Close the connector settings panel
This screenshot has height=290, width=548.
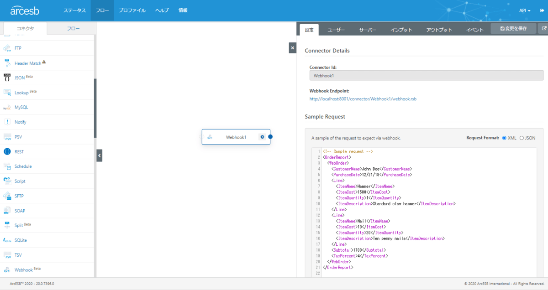click(x=293, y=47)
